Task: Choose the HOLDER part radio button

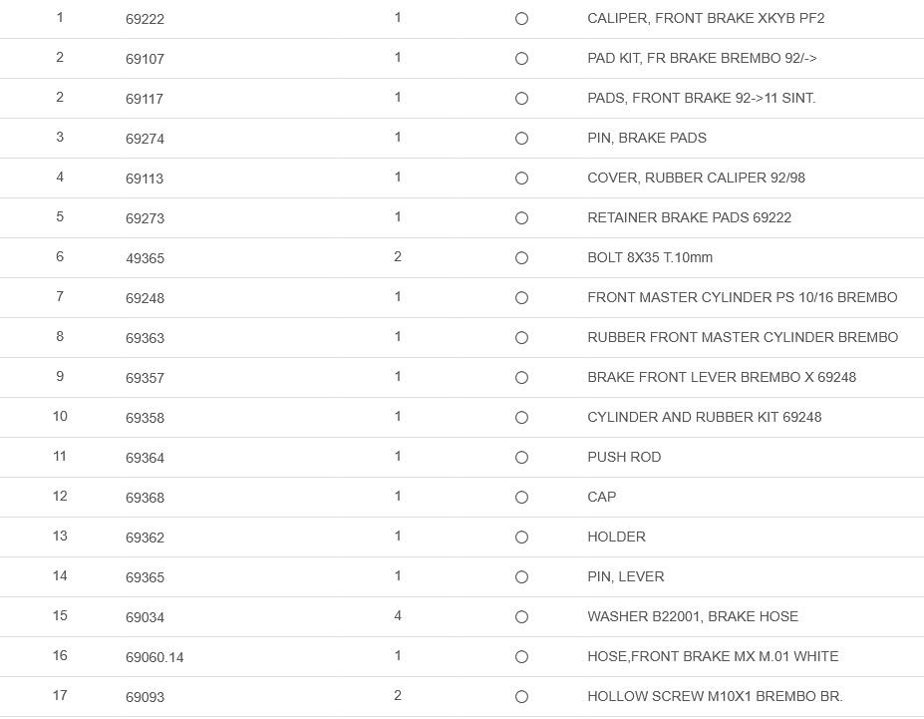Action: [x=521, y=538]
